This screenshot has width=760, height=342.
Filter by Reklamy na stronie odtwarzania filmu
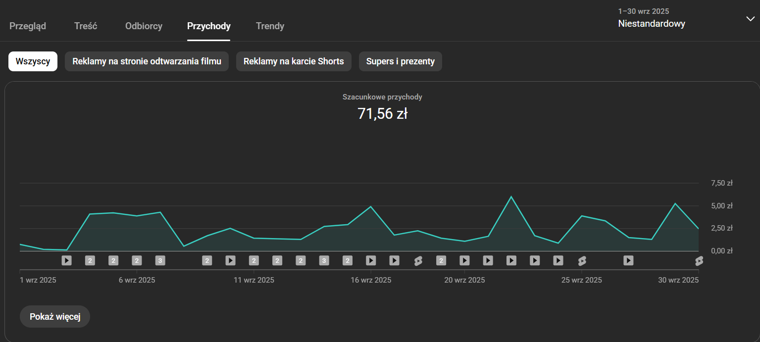pyautogui.click(x=147, y=61)
